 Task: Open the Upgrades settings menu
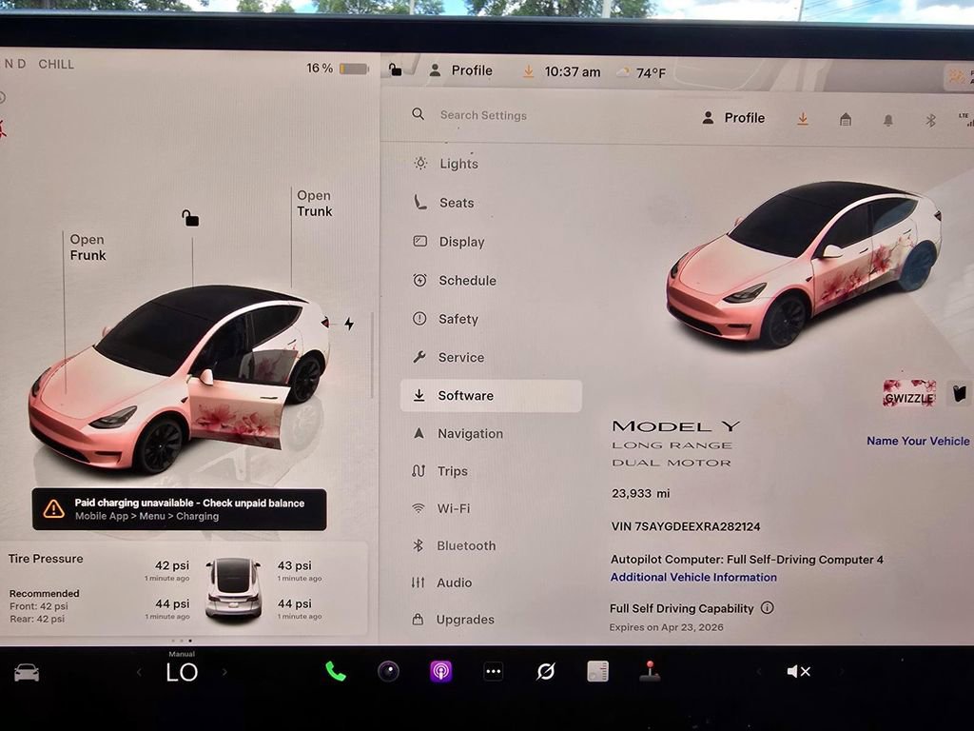coord(453,620)
